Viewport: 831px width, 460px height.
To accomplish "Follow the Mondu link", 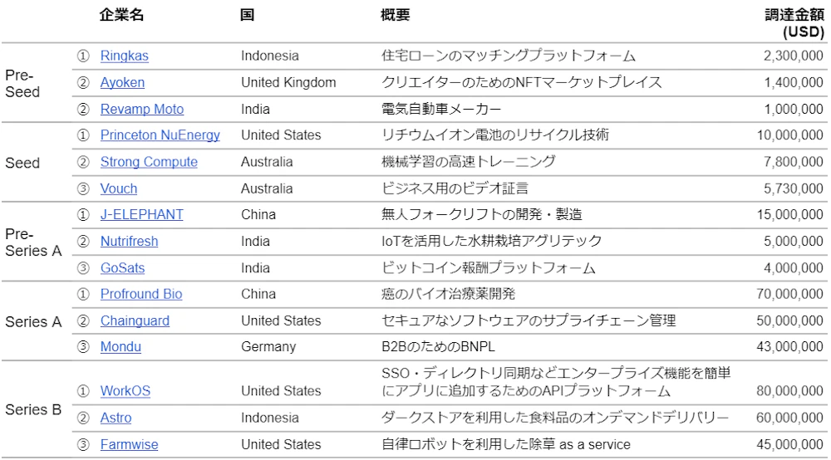I will (120, 347).
